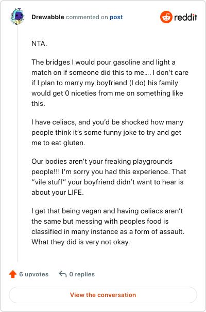This screenshot has width=206, height=312.
Task: Click the Reddit Snoo logo icon
Action: pyautogui.click(x=166, y=17)
